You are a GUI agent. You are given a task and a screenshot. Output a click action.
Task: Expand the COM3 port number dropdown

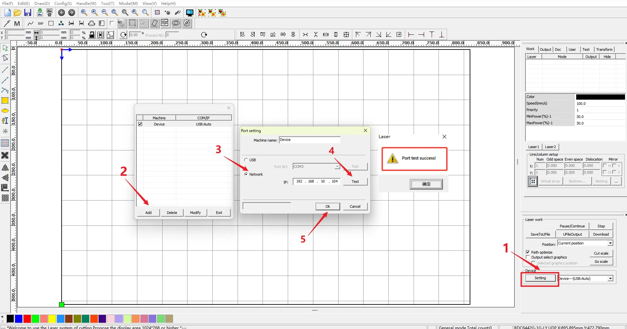pos(337,166)
